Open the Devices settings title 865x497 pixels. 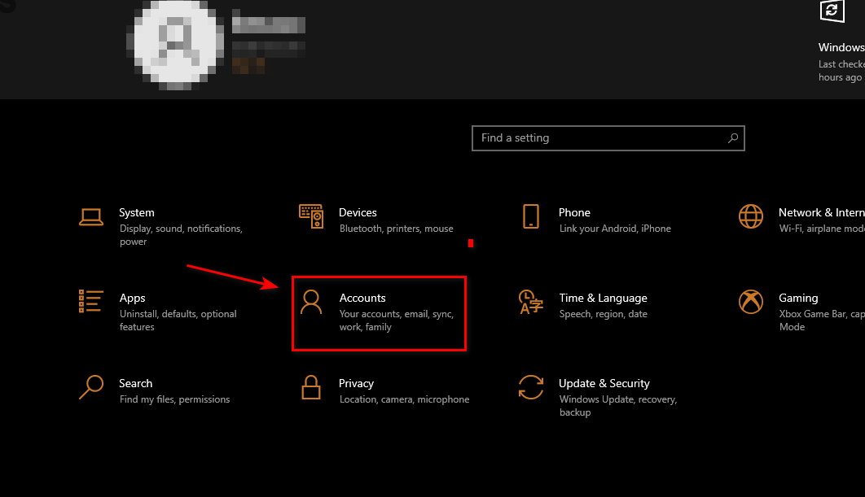(358, 212)
